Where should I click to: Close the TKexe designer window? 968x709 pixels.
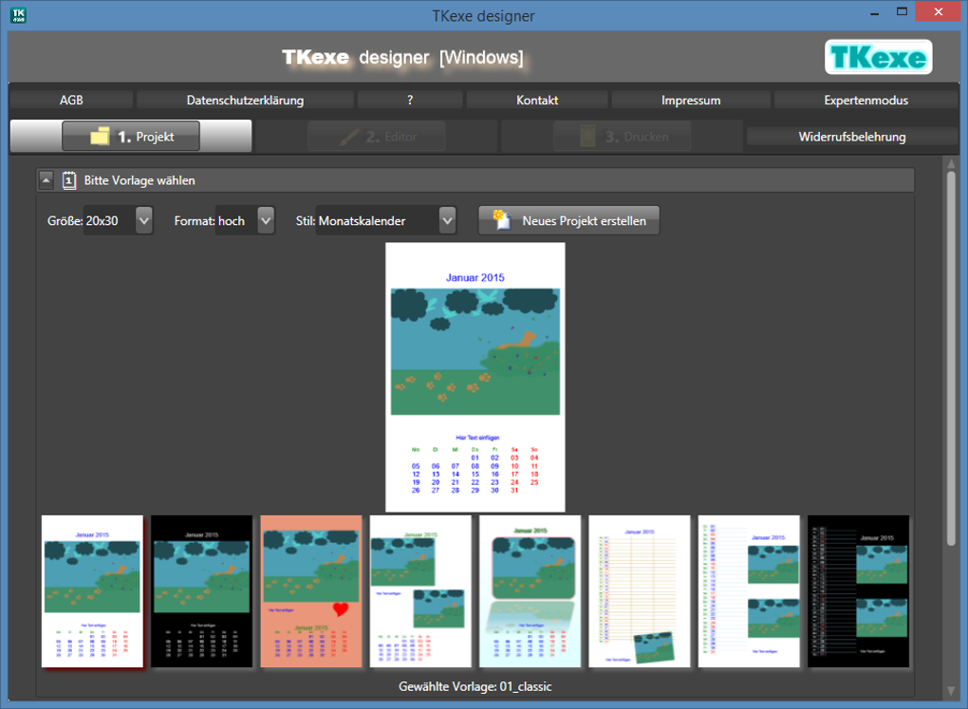(x=939, y=11)
